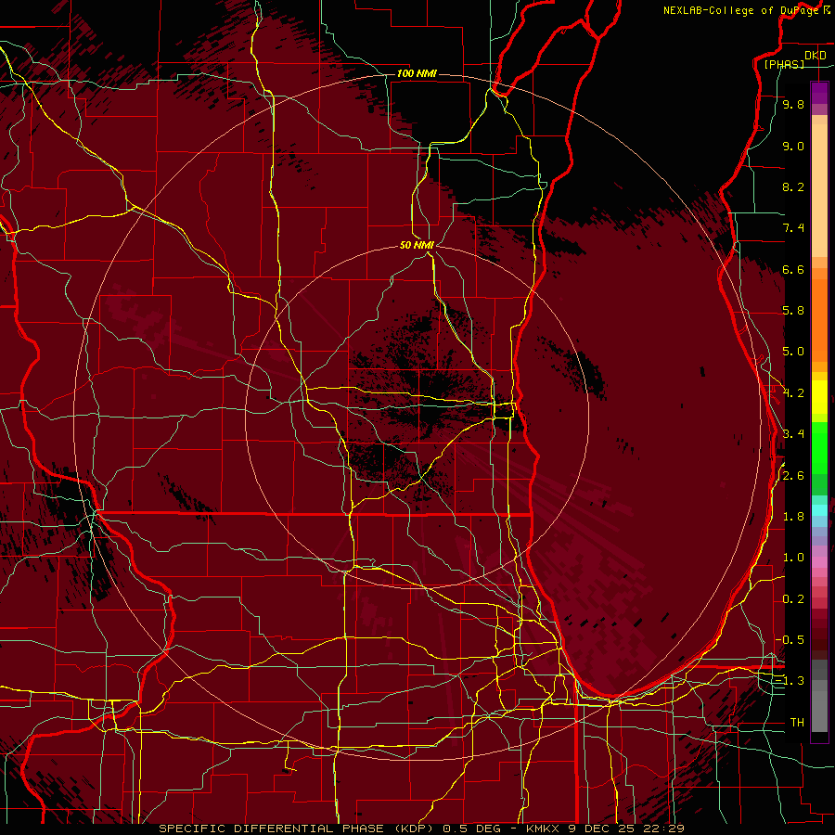Click the -1.3 scale label
The height and width of the screenshot is (835, 835).
click(x=790, y=681)
